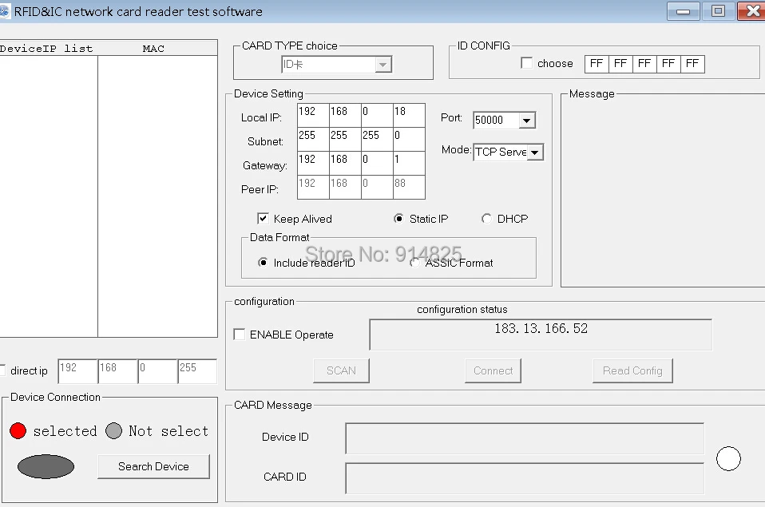The width and height of the screenshot is (765, 507).
Task: Open the Mode TCP Server dropdown
Action: (x=535, y=152)
